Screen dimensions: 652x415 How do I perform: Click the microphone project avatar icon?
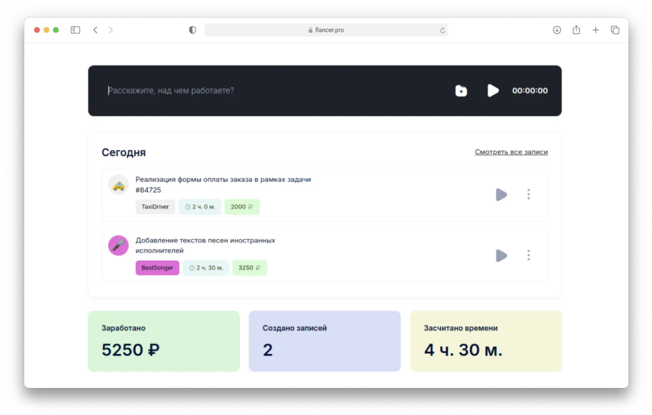118,245
